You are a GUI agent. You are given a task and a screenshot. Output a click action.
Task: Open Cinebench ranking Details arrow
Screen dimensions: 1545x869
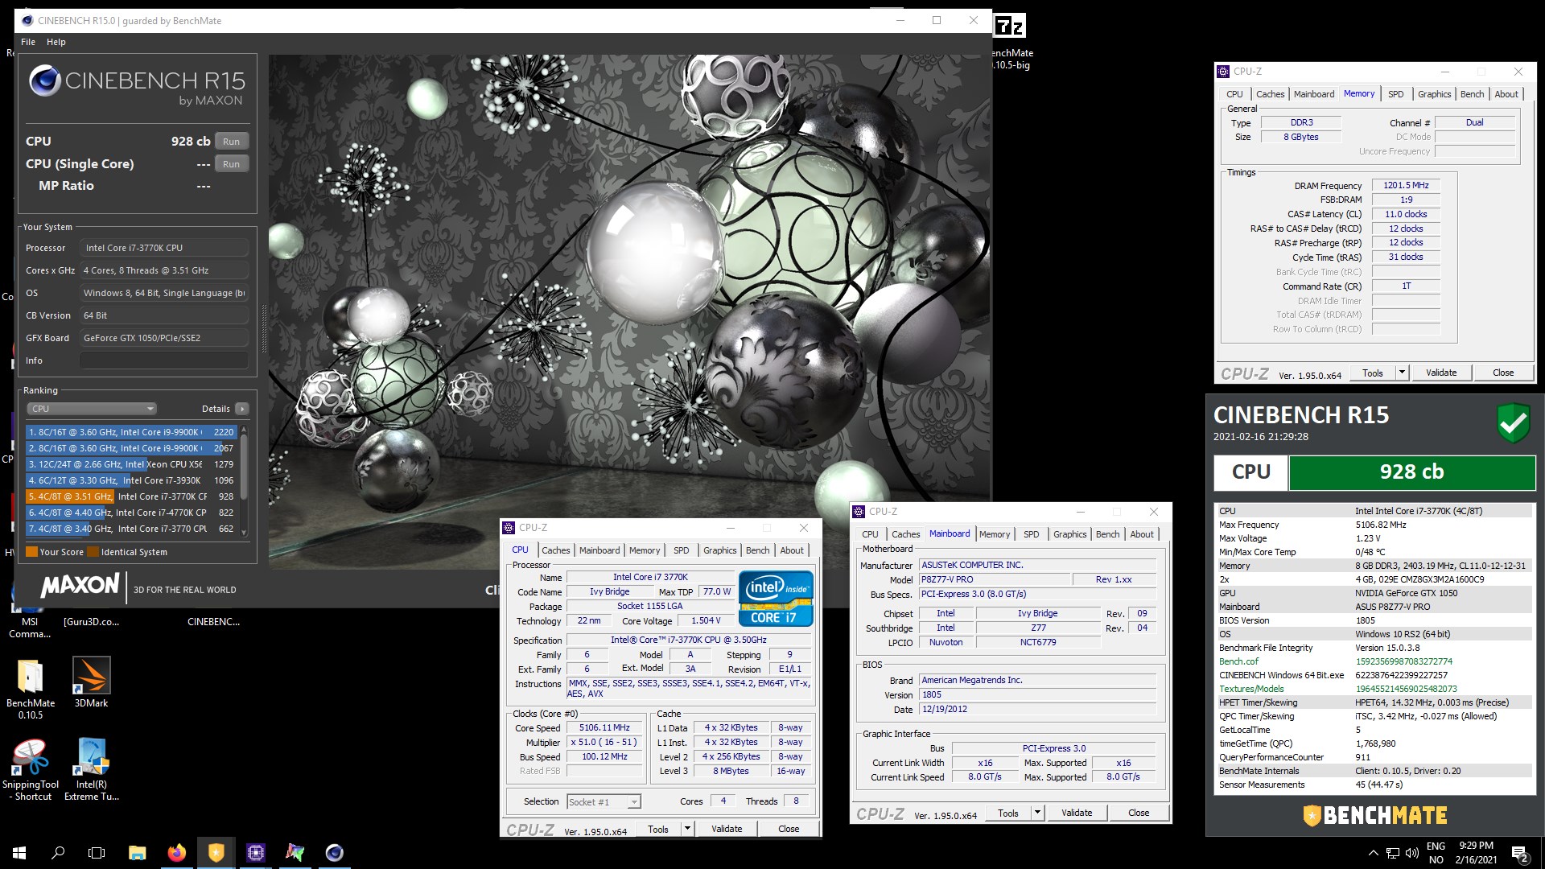click(x=241, y=409)
